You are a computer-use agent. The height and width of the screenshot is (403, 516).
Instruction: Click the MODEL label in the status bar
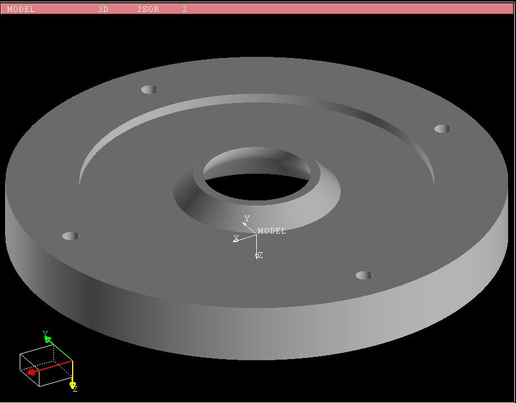(x=21, y=9)
